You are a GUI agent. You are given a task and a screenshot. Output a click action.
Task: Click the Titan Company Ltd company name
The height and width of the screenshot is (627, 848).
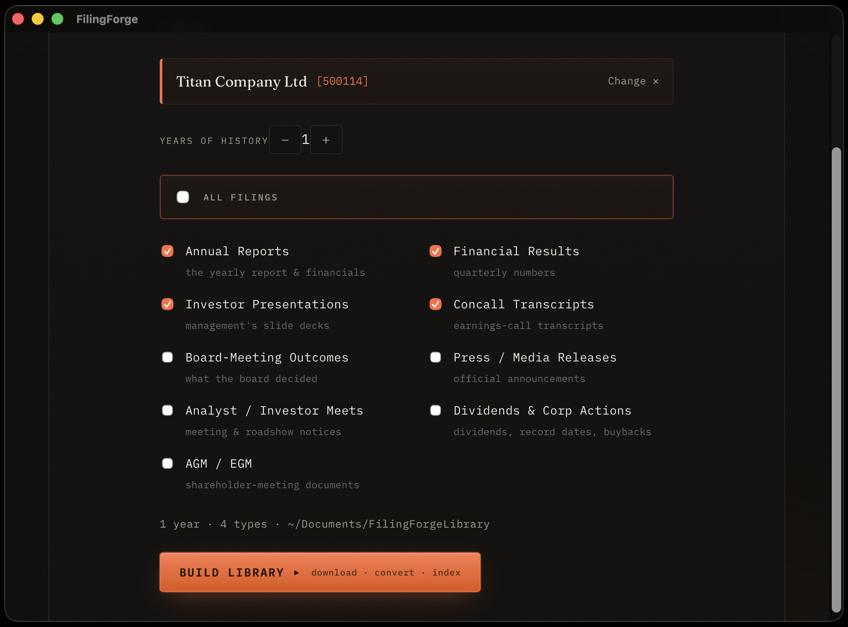242,81
